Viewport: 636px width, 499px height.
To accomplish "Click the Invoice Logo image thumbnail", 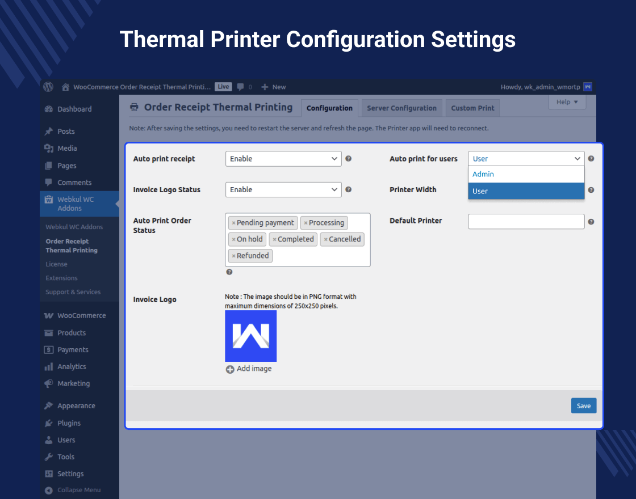I will [250, 336].
